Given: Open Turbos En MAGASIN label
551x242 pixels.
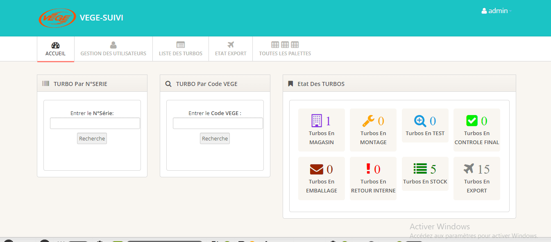Looking at the screenshot, I should click(322, 138).
